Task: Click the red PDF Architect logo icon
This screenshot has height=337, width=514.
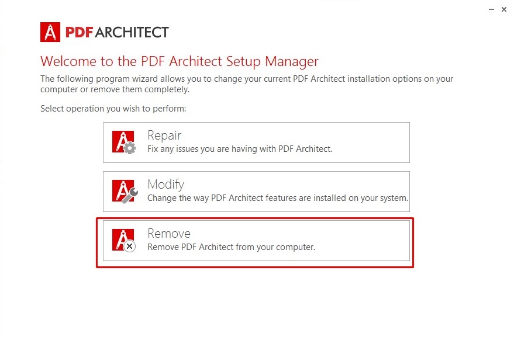Action: 50,32
